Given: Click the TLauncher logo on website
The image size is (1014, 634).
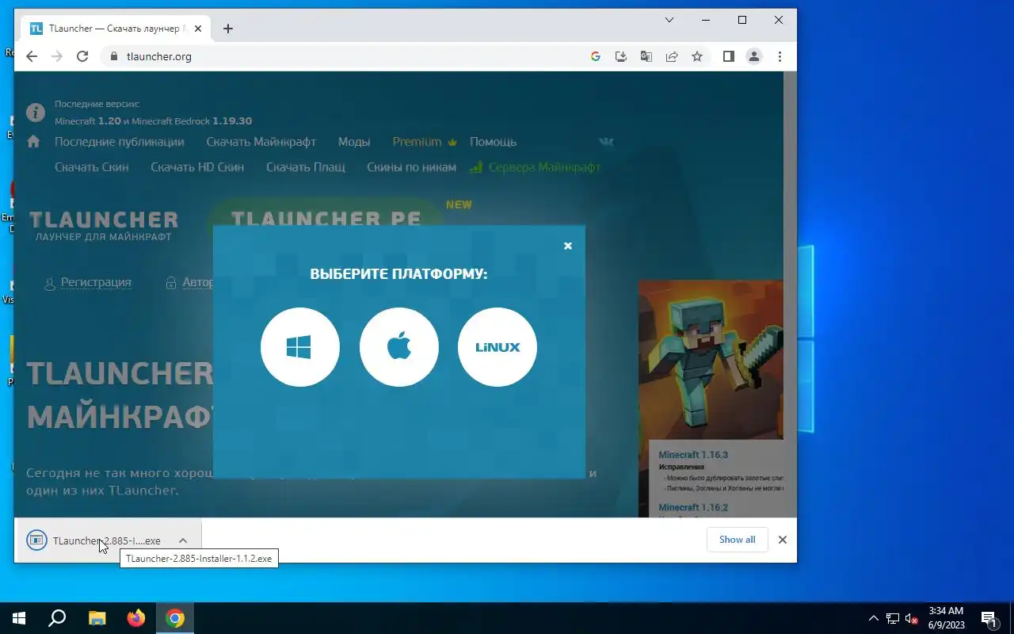Looking at the screenshot, I should (x=103, y=225).
